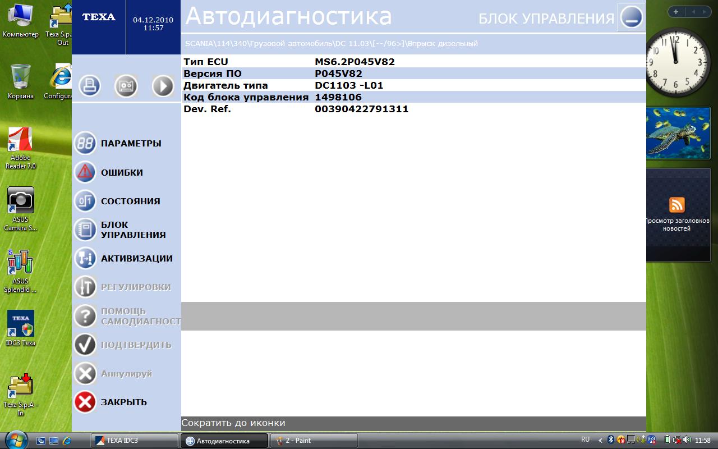
Task: Select Компьютер desktop icon
Action: coord(21,20)
